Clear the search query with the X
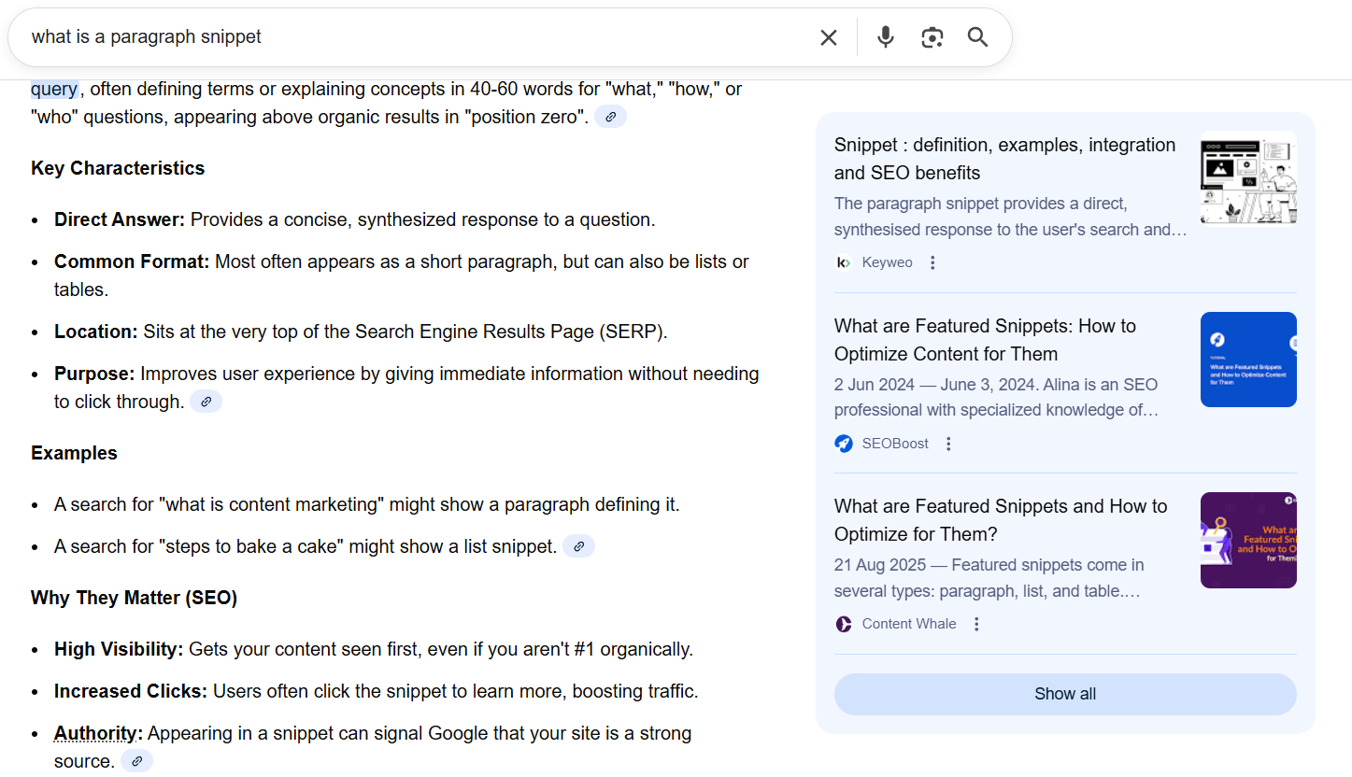1352x777 pixels. coord(828,37)
